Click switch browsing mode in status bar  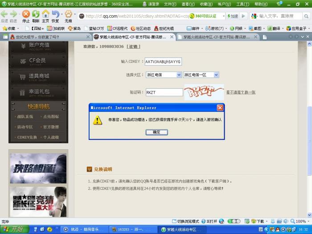[x=185, y=221]
